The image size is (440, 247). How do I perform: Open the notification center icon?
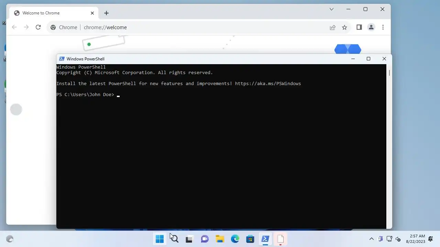click(431, 239)
